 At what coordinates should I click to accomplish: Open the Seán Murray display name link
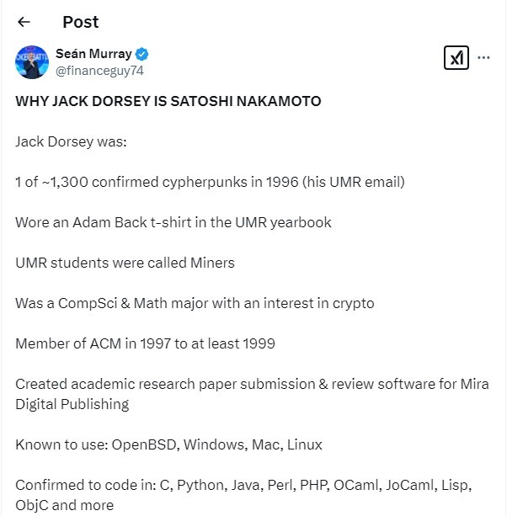[93, 54]
